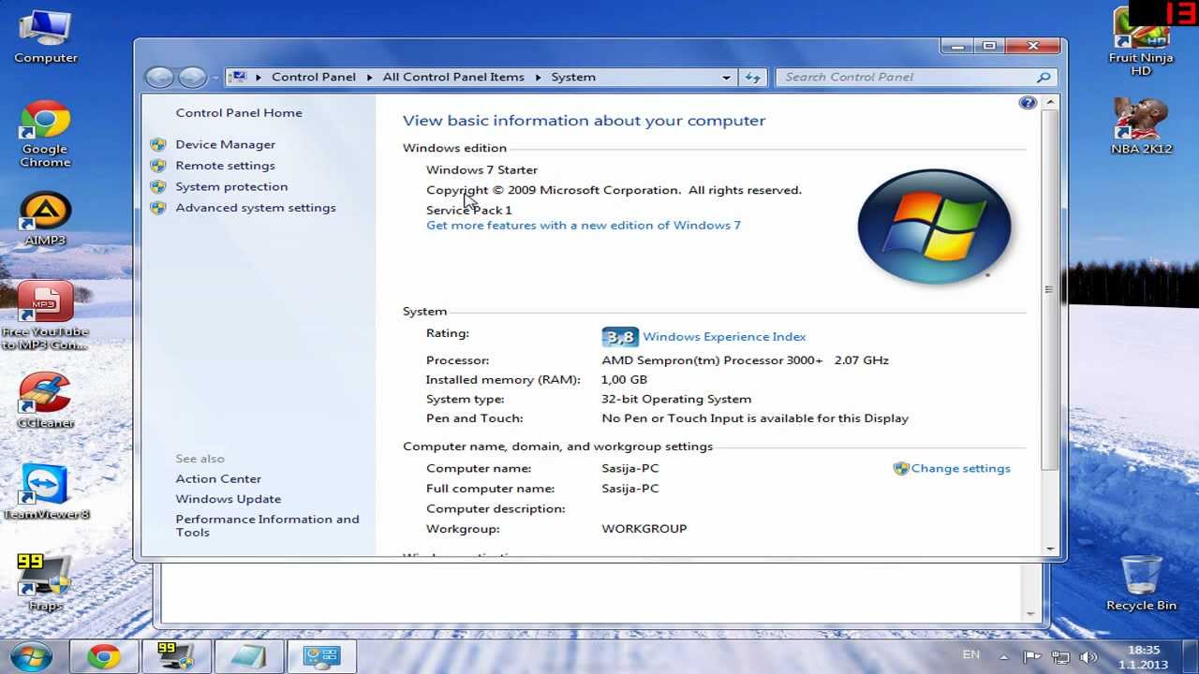Image resolution: width=1199 pixels, height=674 pixels.
Task: Click the System window scroll down arrow
Action: pyautogui.click(x=1050, y=549)
